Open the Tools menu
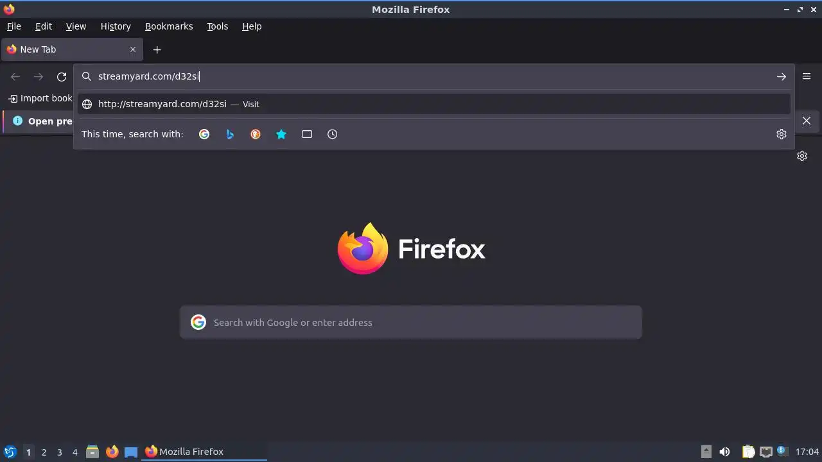The image size is (822, 462). [217, 26]
